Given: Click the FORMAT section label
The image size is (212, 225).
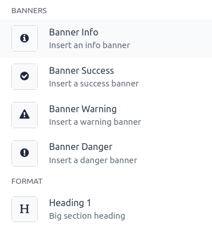Looking at the screenshot, I should [27, 181].
